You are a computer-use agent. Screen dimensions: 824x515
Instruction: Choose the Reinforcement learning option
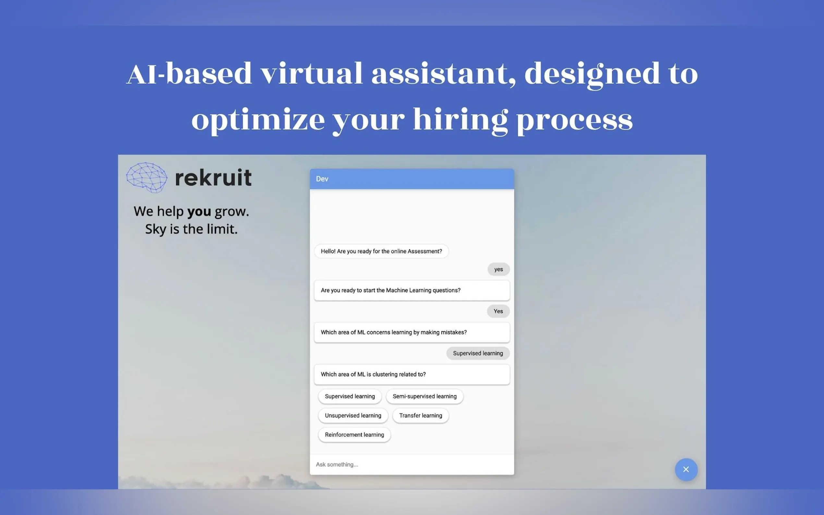(354, 435)
